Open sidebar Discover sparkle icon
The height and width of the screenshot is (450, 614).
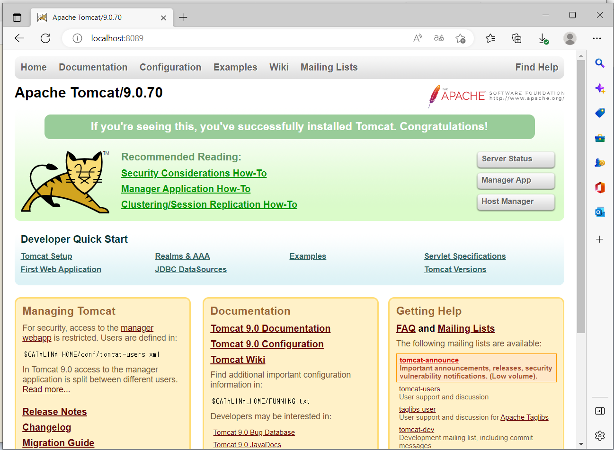click(600, 88)
